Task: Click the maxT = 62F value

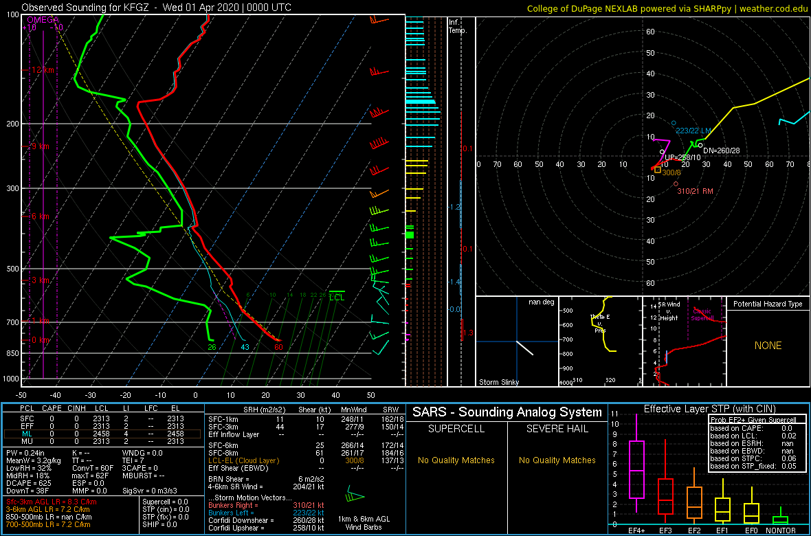Action: [91, 475]
